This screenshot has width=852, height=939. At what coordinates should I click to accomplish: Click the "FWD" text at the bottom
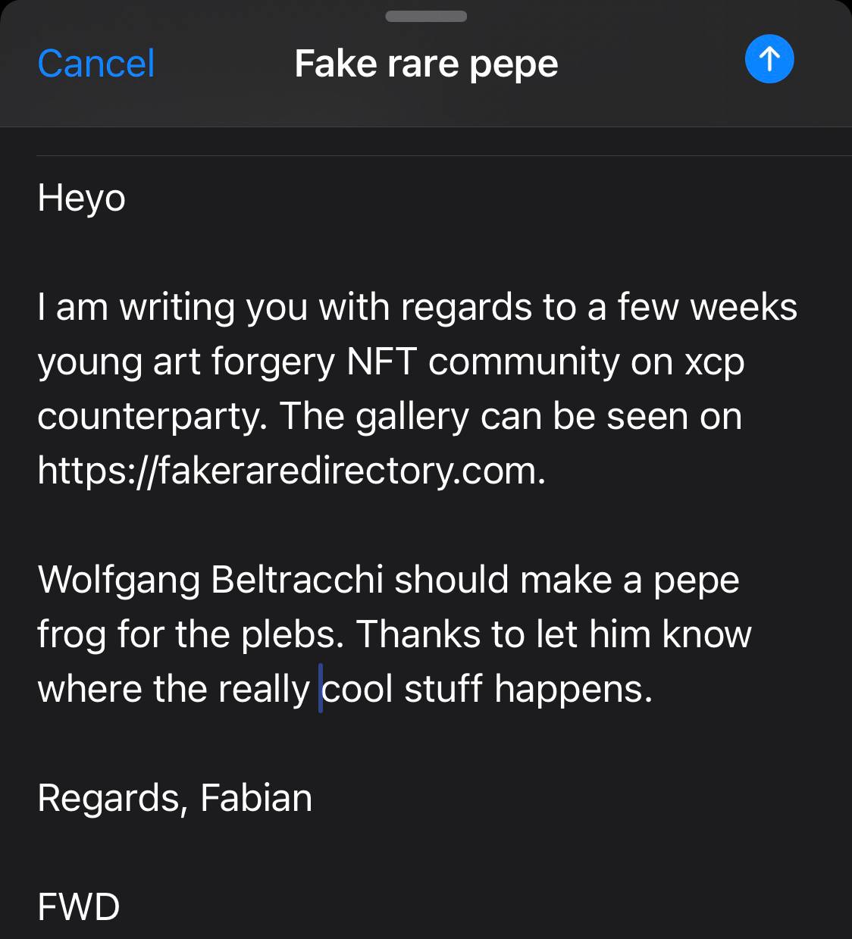pos(79,907)
